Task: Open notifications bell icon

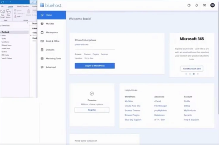Action: [x=197, y=5]
